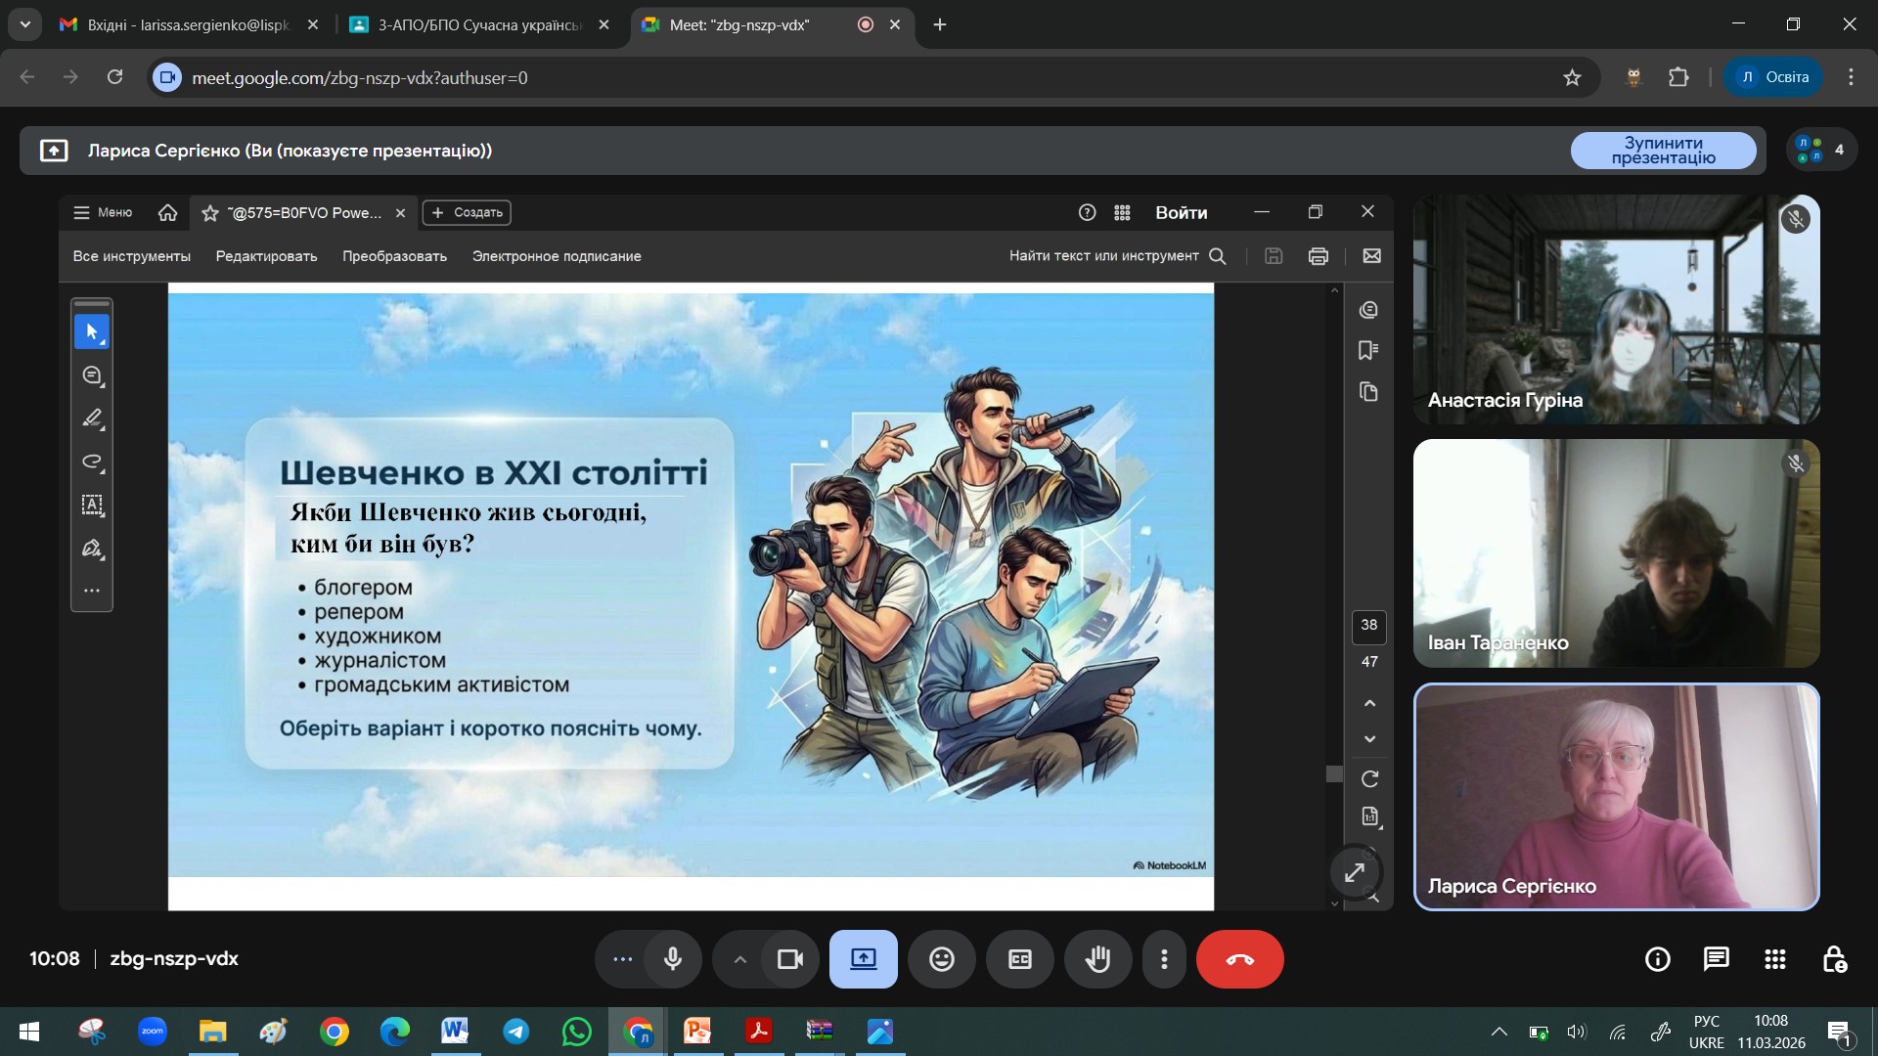
Task: Expand audio and video settings chevron
Action: tap(740, 959)
